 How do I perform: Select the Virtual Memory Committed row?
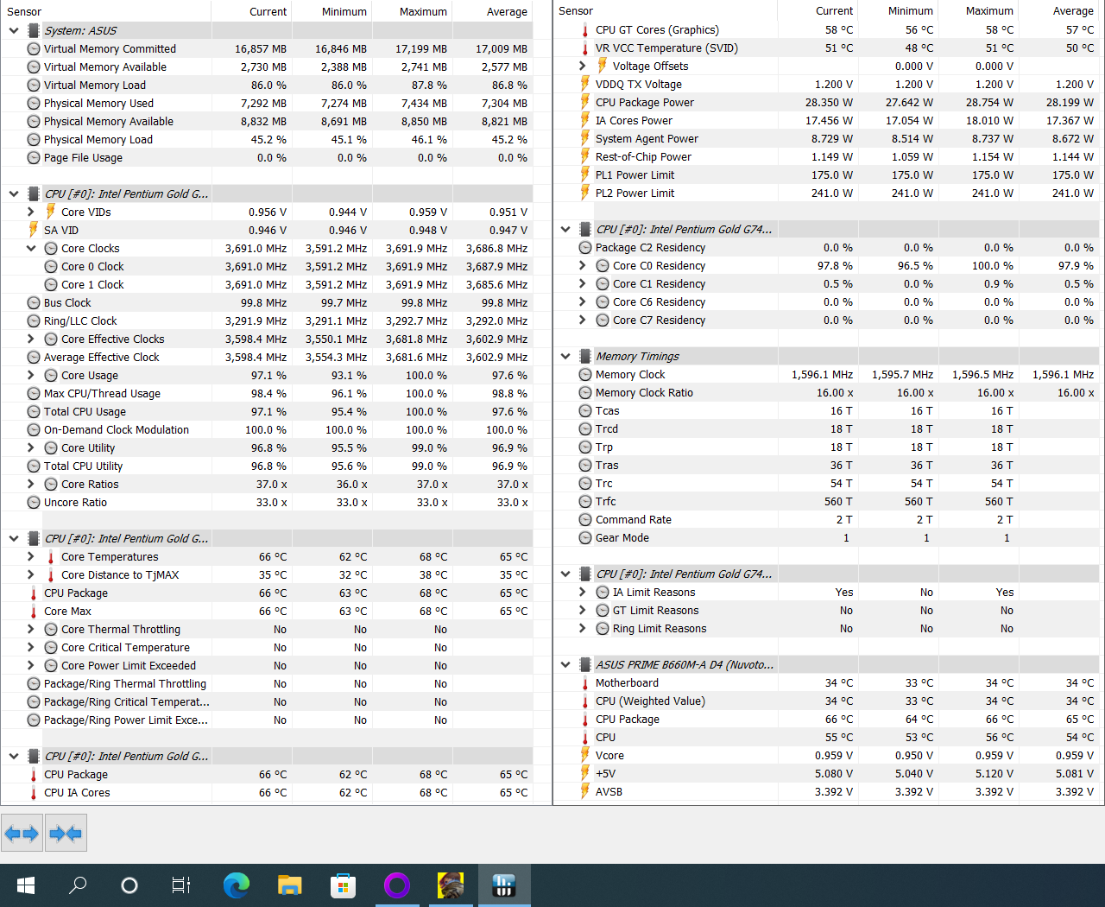pyautogui.click(x=266, y=48)
